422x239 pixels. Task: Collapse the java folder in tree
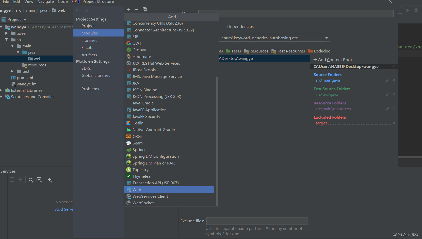coord(18,52)
